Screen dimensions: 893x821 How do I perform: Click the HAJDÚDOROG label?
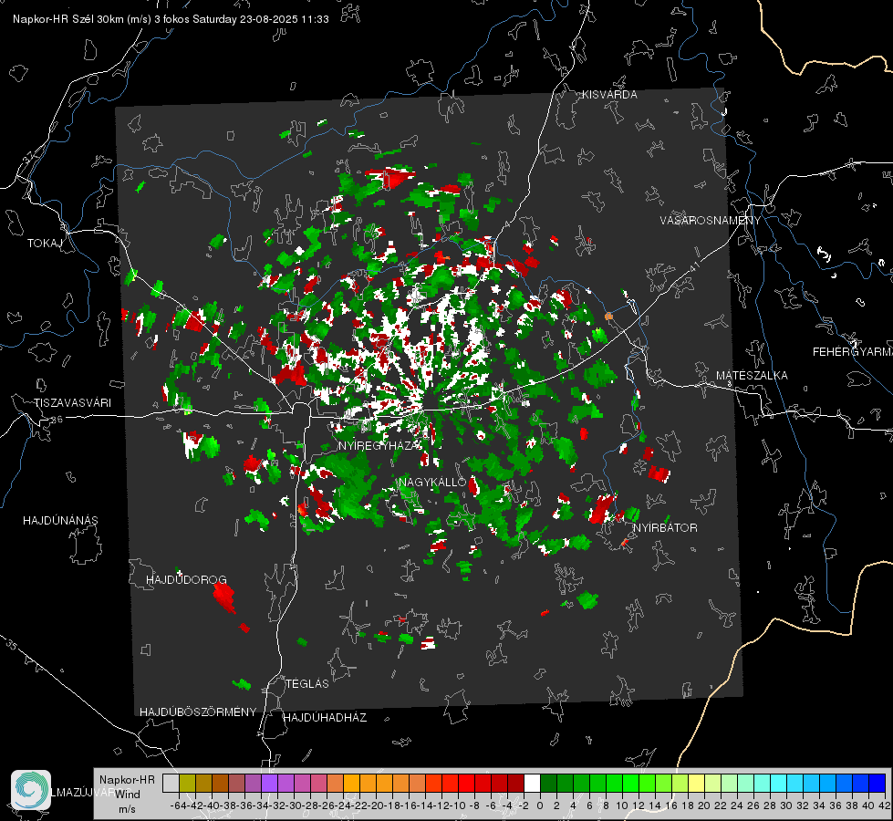click(x=186, y=579)
